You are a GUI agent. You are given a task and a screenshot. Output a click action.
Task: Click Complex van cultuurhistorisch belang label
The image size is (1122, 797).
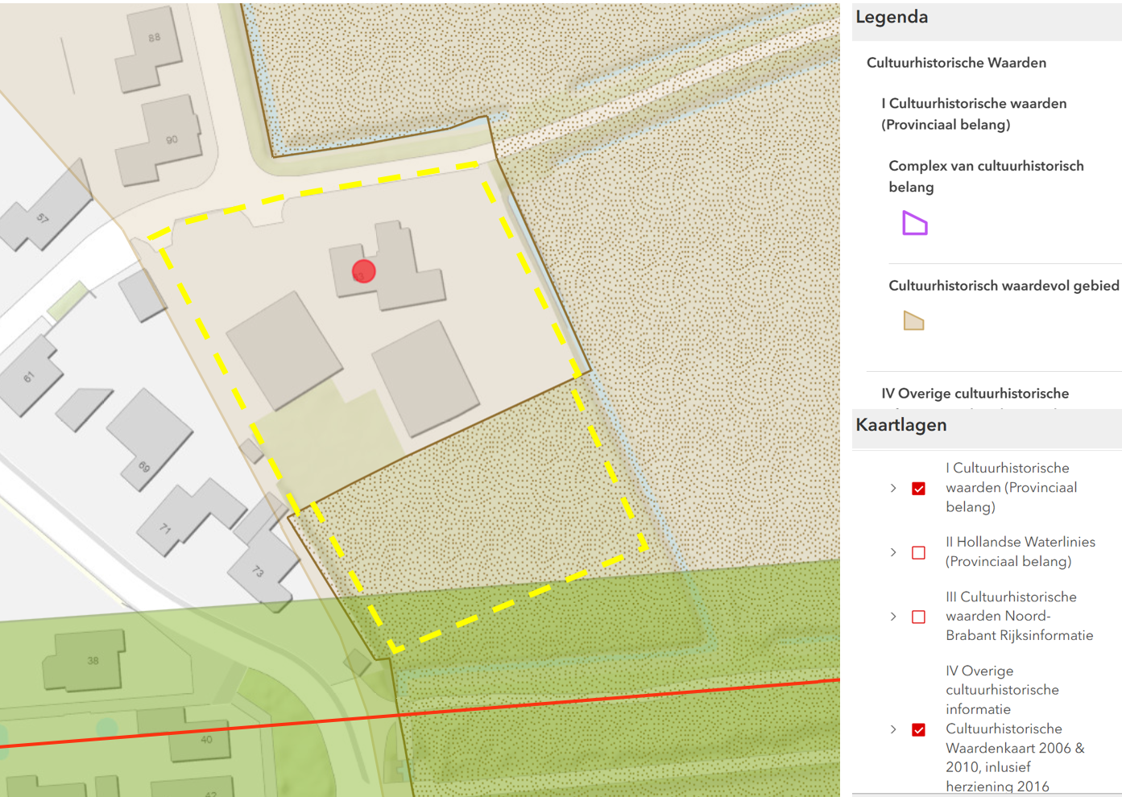[x=986, y=176]
